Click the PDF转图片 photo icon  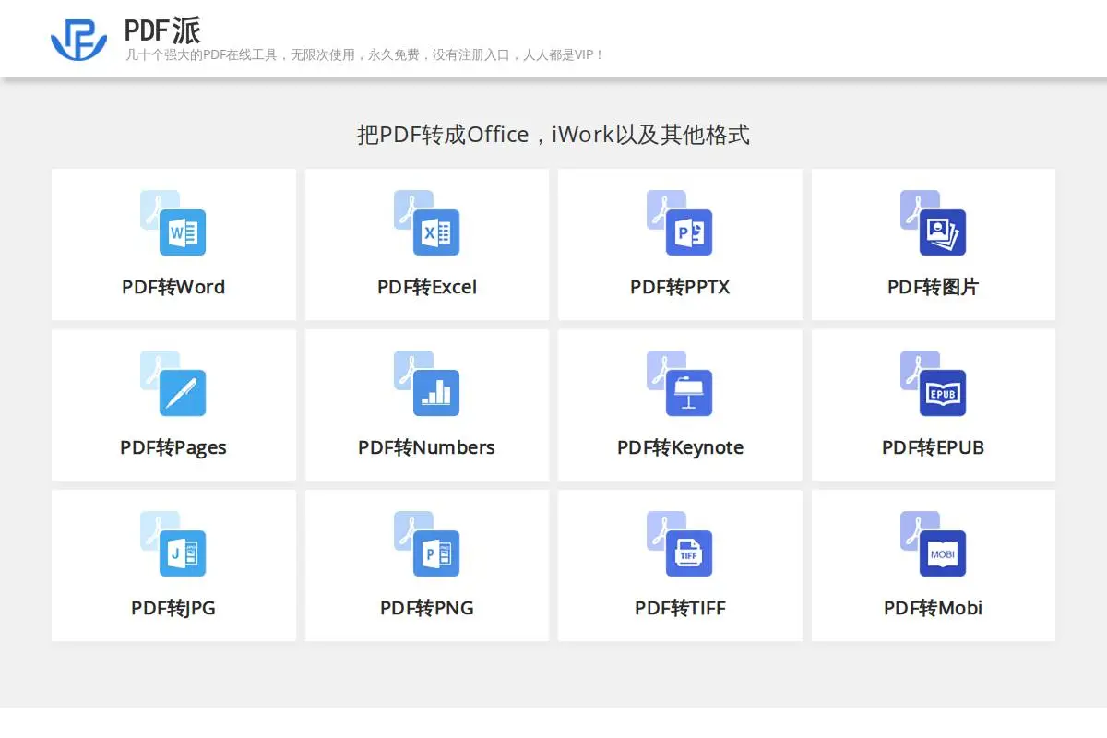click(933, 222)
